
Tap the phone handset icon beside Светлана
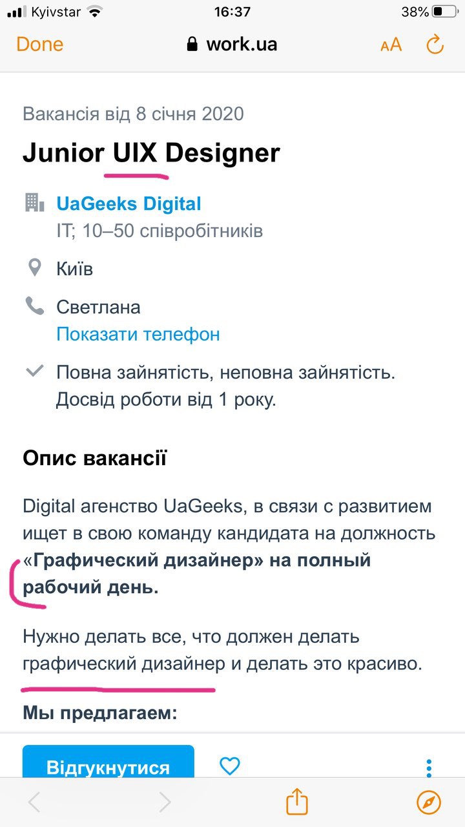click(34, 306)
